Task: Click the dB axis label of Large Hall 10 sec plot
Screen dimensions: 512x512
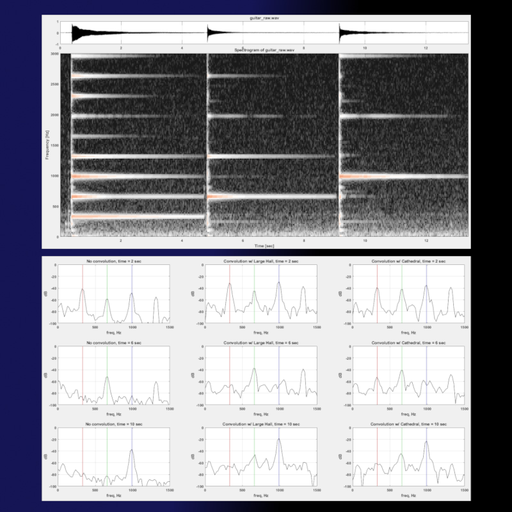Action: click(x=193, y=456)
